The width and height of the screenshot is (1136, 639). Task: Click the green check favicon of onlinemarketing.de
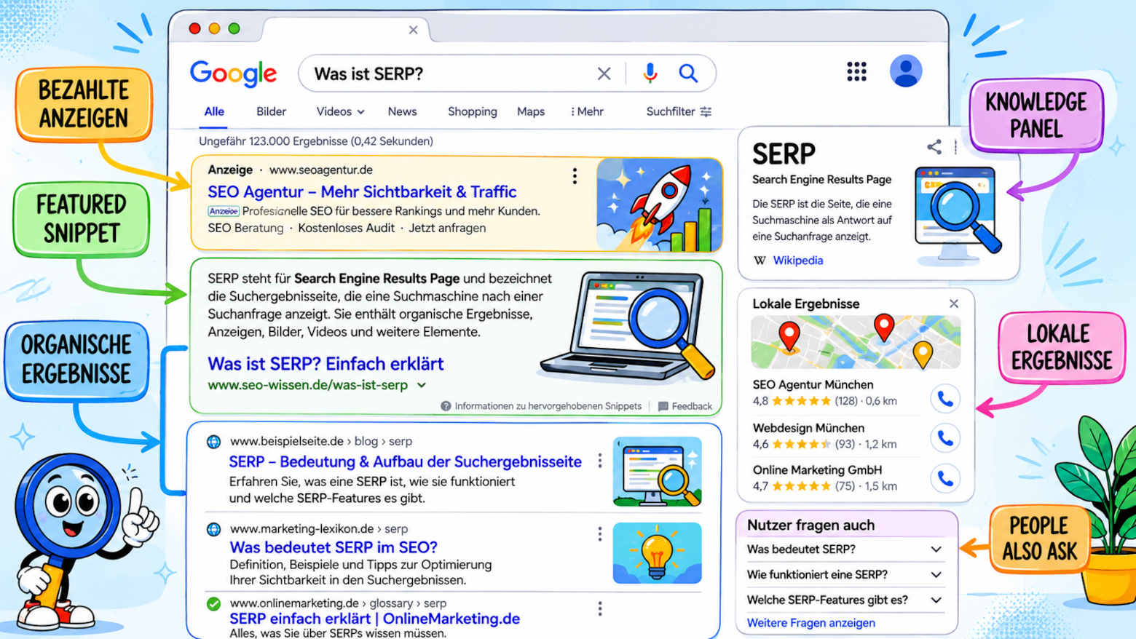pos(213,603)
